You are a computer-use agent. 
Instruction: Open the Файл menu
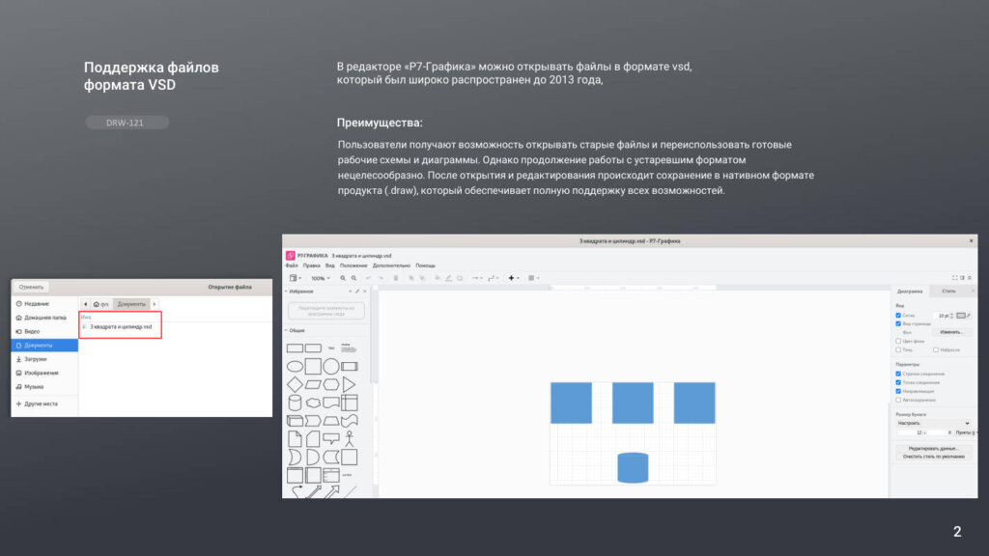tap(291, 265)
